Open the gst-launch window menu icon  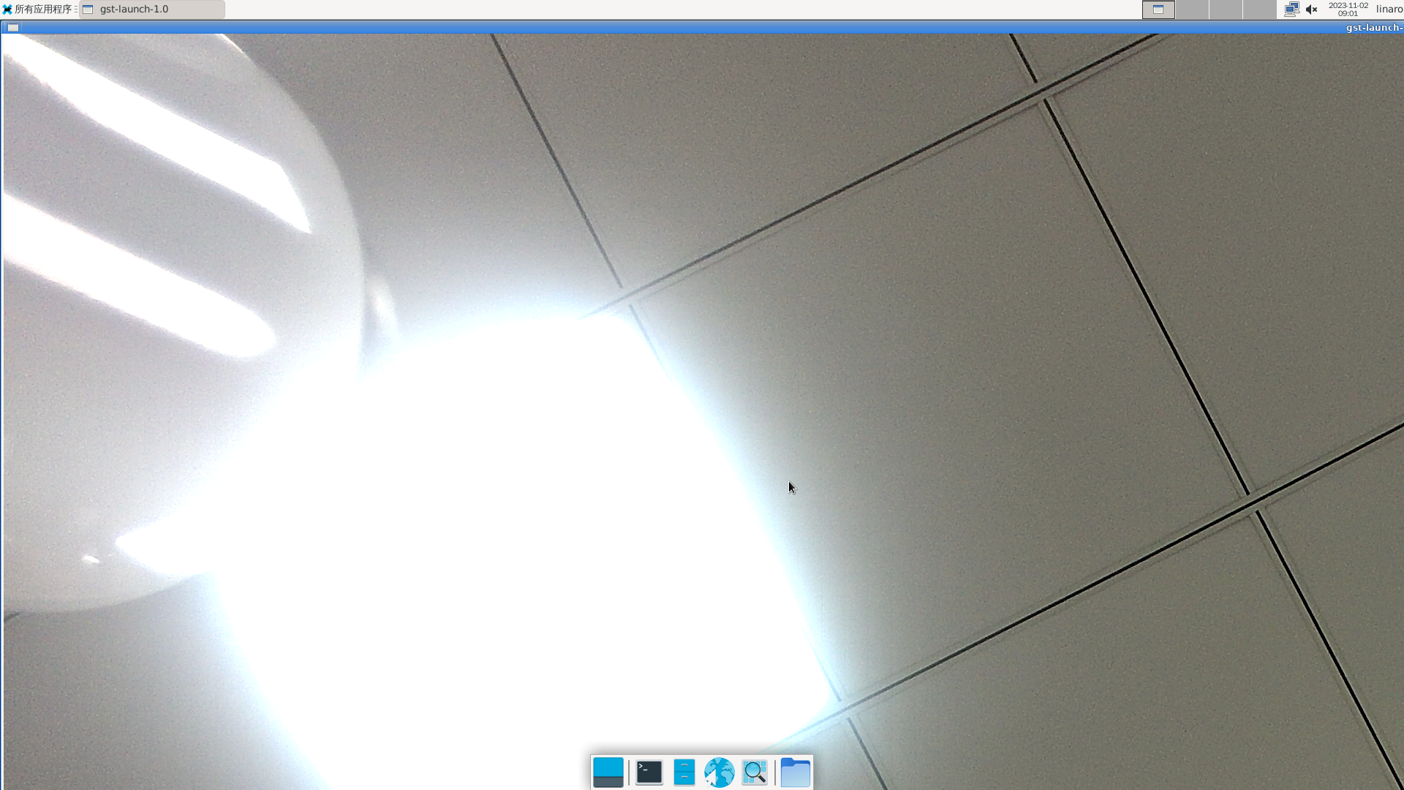(13, 28)
